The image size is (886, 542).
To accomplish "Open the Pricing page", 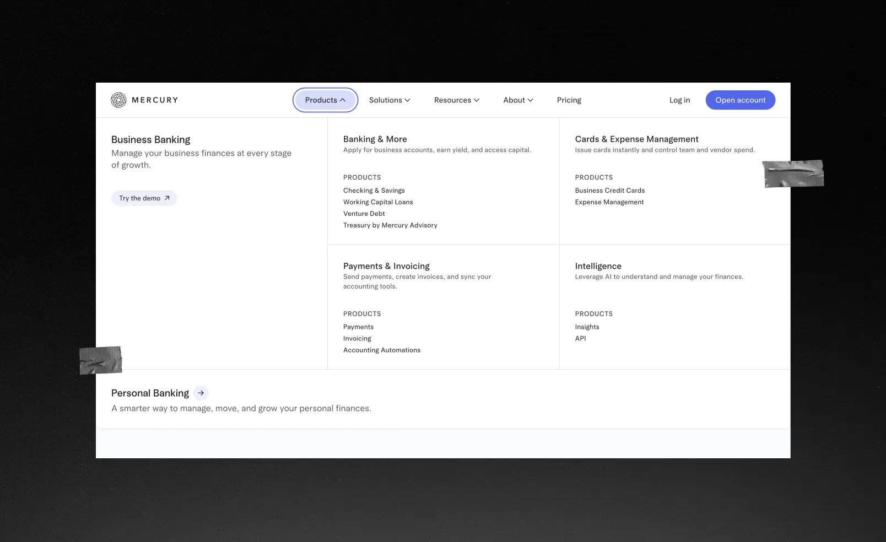I will pos(569,100).
